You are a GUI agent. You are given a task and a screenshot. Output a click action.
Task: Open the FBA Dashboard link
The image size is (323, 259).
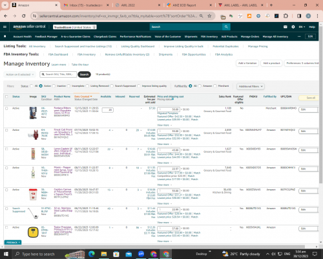click(x=58, y=54)
